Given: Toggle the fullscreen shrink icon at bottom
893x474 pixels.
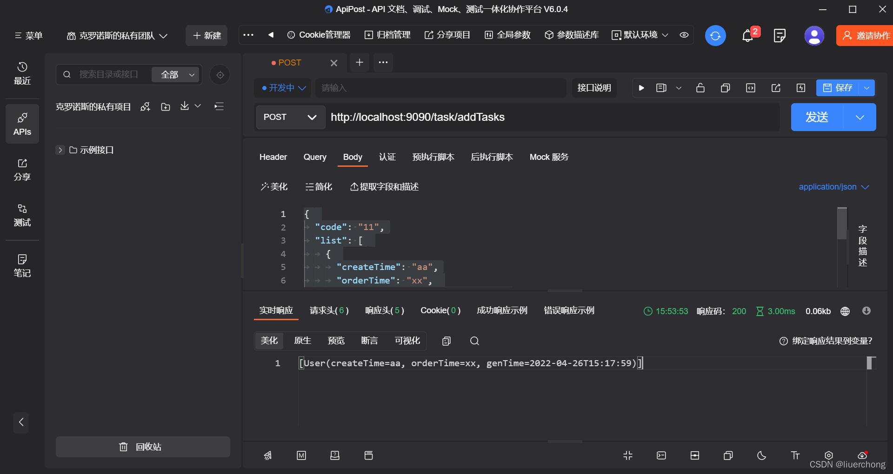Looking at the screenshot, I should pos(628,455).
